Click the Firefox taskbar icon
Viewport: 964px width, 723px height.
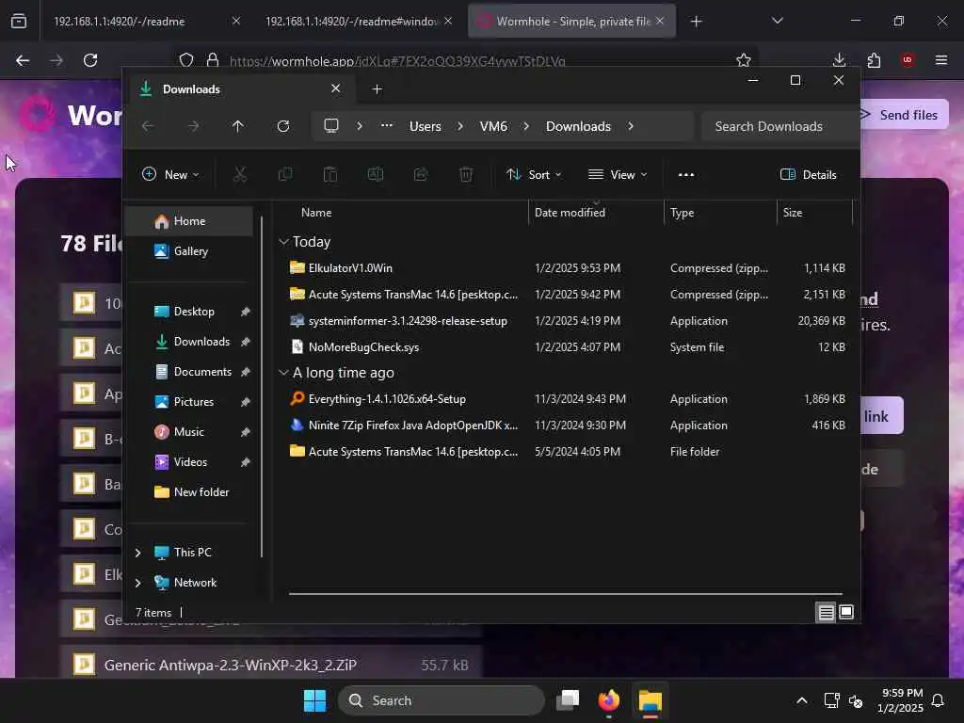(x=609, y=700)
